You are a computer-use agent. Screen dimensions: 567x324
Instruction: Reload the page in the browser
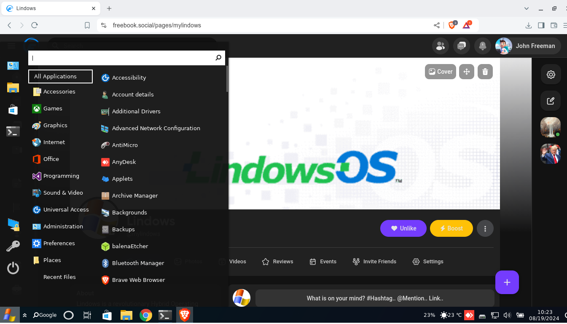point(35,25)
